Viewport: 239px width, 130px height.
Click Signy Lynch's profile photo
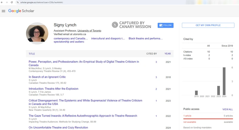click(37, 33)
